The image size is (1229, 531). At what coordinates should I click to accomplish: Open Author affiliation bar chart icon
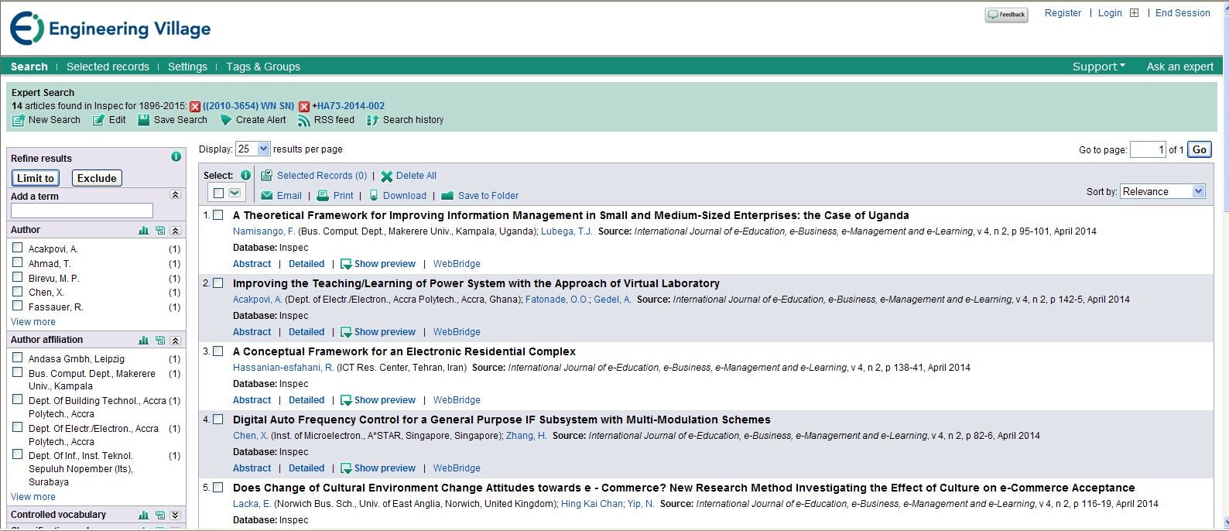click(143, 341)
